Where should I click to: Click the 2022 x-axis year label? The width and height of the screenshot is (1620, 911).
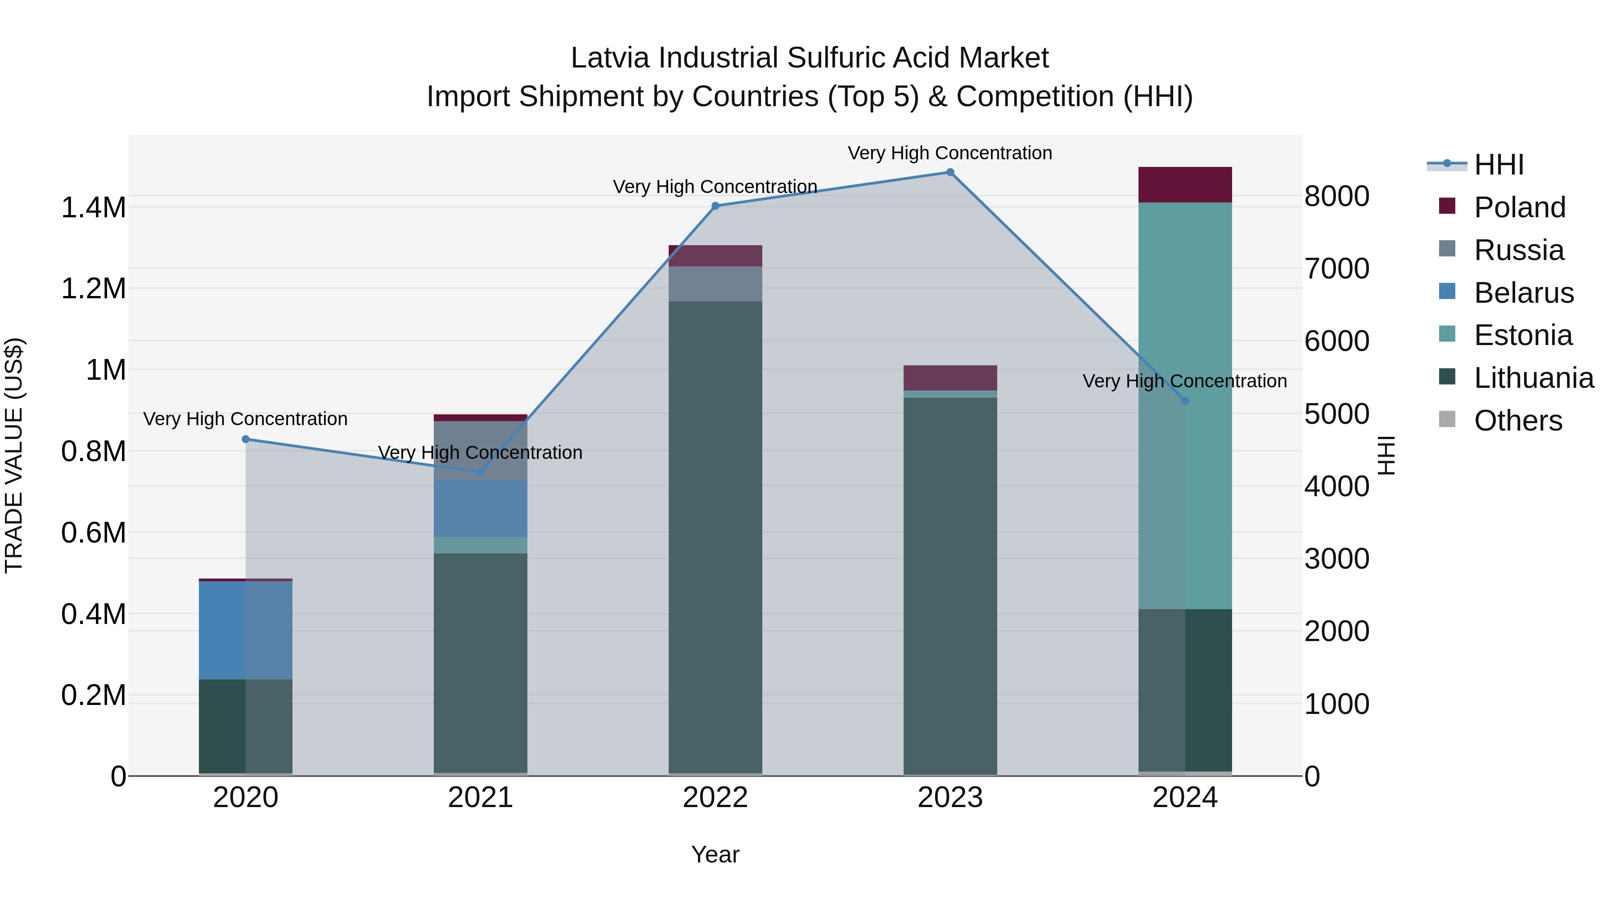[715, 798]
